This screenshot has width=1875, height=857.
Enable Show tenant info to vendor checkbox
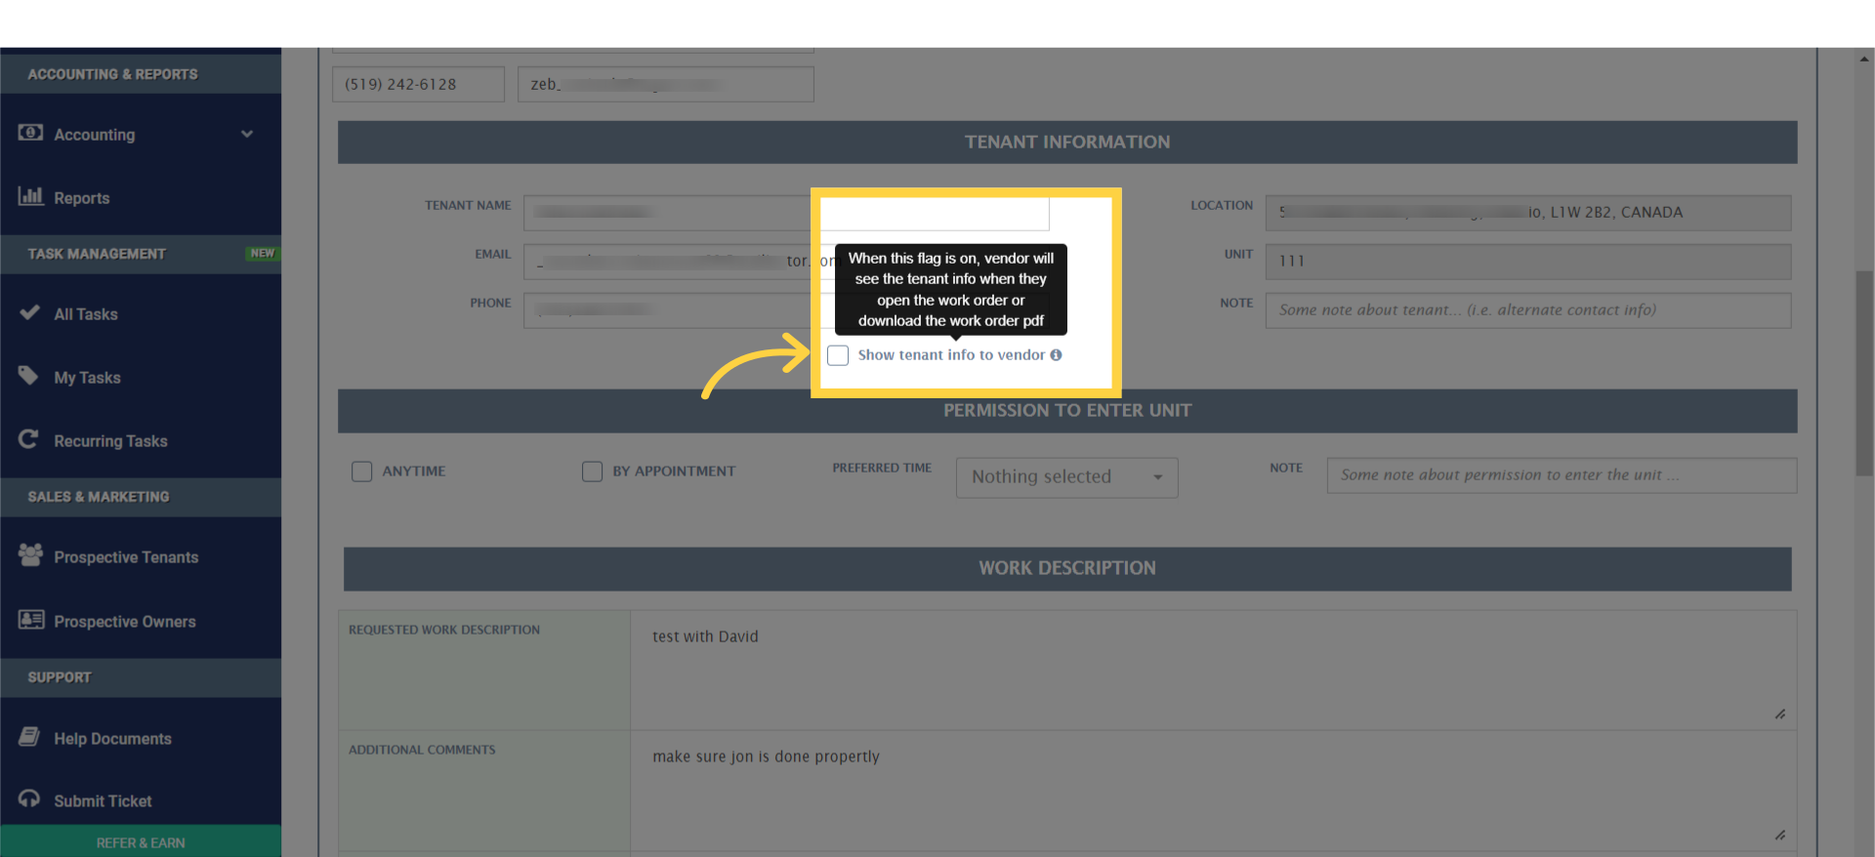(x=838, y=355)
